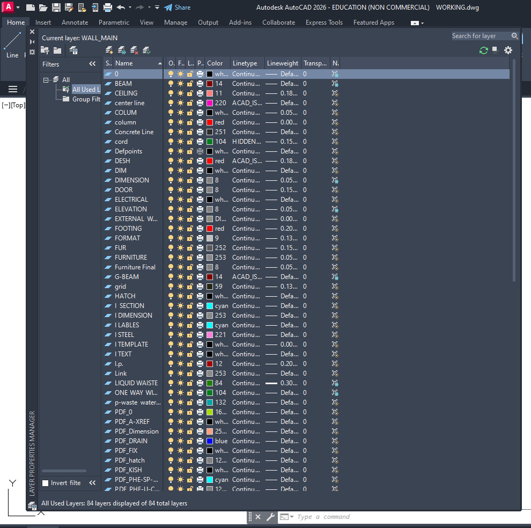The height and width of the screenshot is (528, 531).
Task: Tick the Invert filter checkbox
Action: tap(46, 483)
